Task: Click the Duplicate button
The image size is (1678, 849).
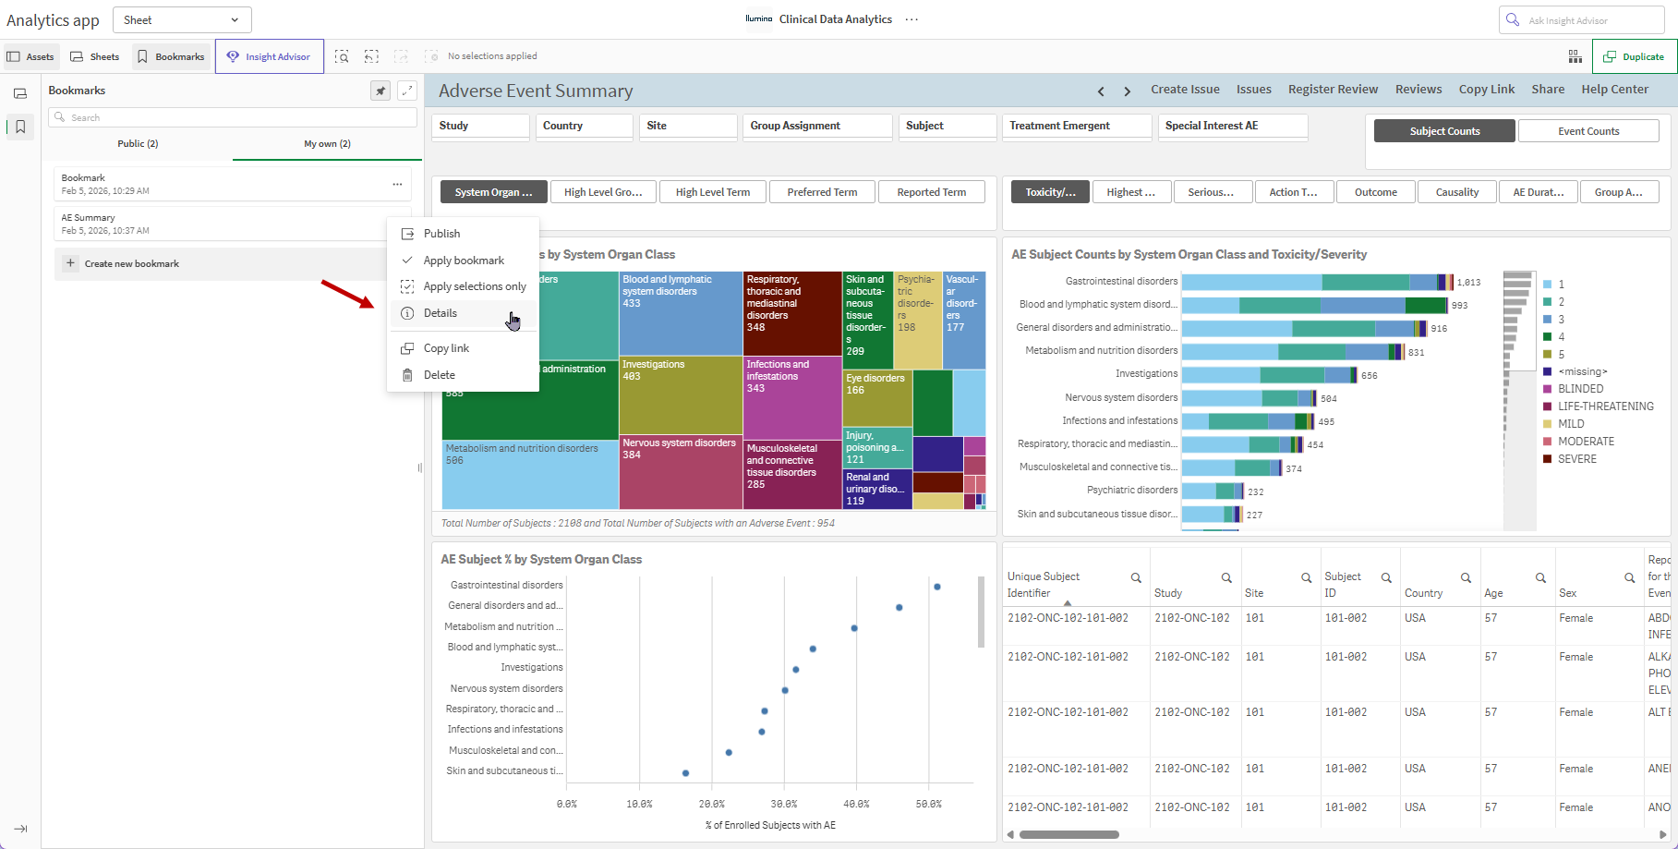Action: tap(1634, 56)
